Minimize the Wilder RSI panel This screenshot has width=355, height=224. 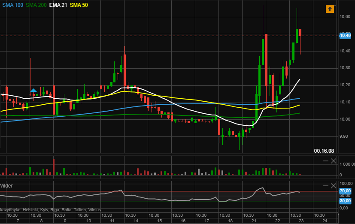coord(326,186)
